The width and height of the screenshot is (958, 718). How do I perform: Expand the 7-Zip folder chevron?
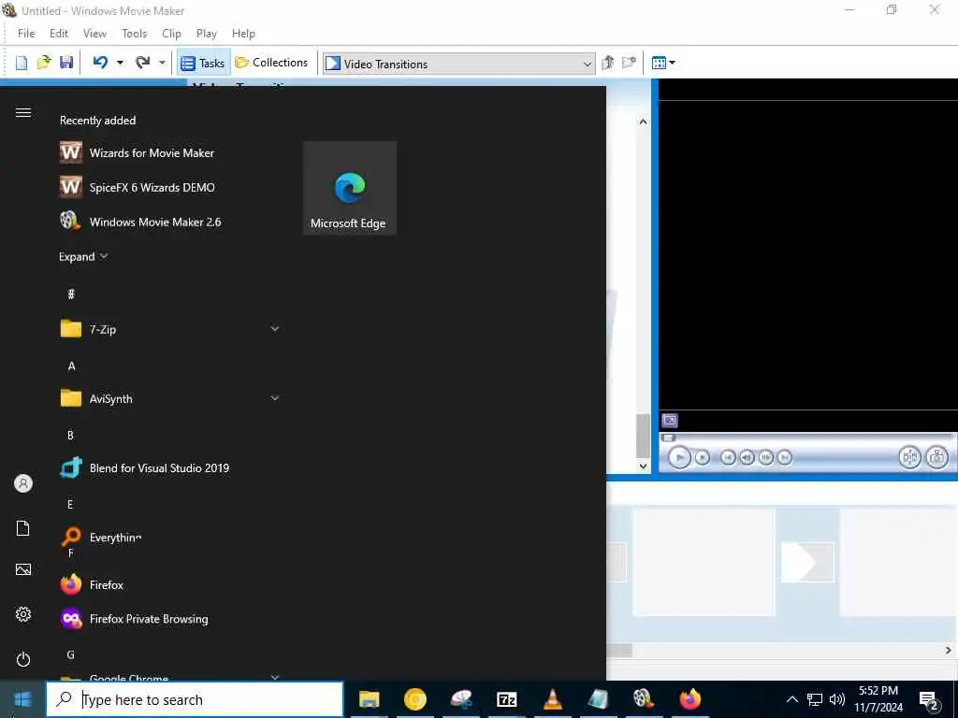click(275, 328)
